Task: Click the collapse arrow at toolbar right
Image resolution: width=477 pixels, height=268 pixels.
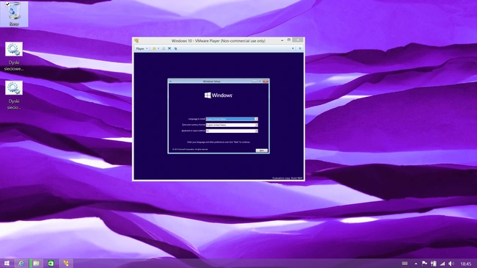Action: 293,48
